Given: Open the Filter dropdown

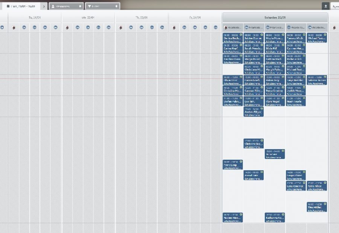Looking at the screenshot, I should pyautogui.click(x=102, y=6).
